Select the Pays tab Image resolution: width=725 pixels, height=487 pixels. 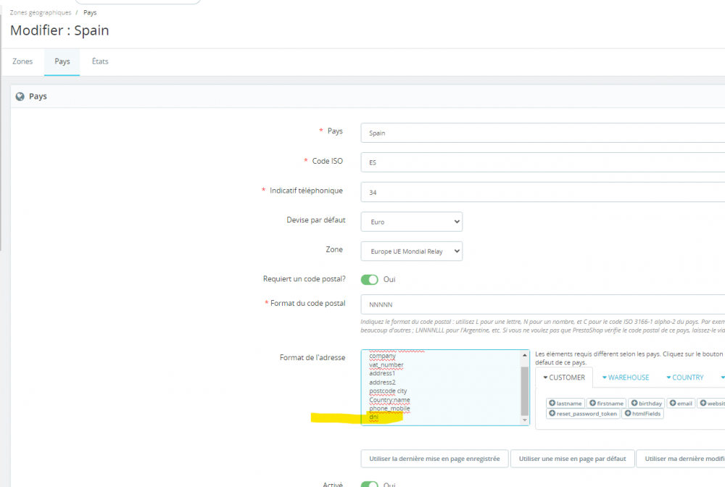coord(62,62)
